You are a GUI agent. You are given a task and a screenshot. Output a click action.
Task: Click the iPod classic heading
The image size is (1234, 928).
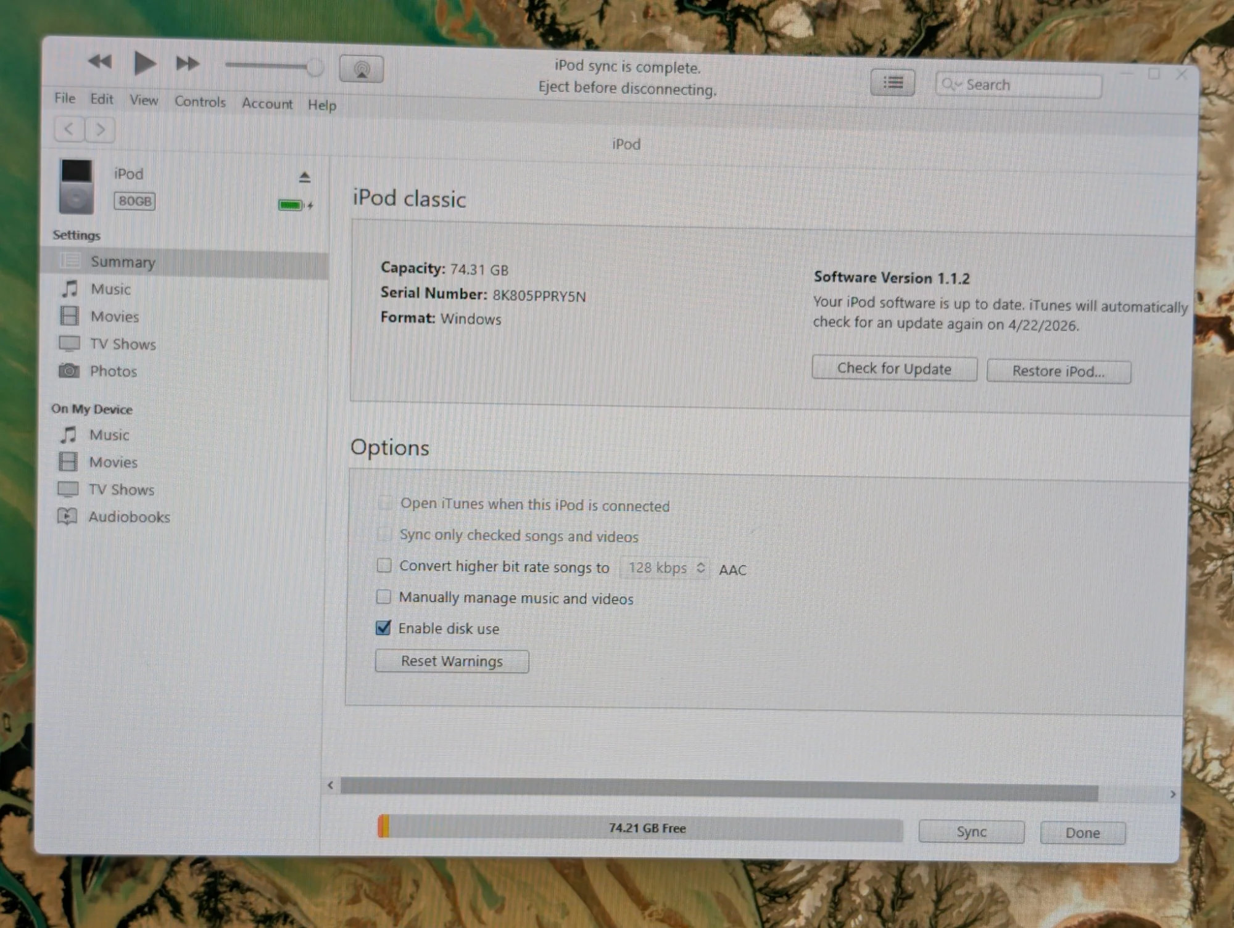pos(409,199)
